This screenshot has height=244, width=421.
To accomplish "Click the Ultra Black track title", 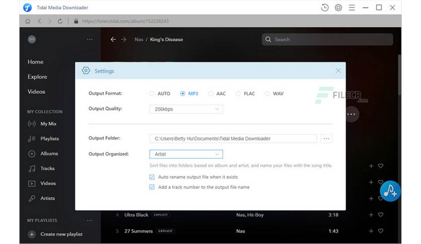I will (136, 215).
